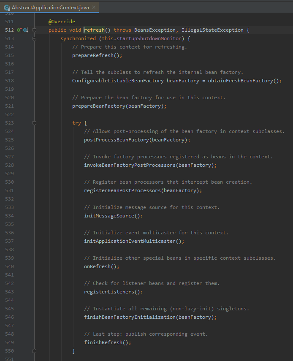Click the refresh method name

coord(95,30)
